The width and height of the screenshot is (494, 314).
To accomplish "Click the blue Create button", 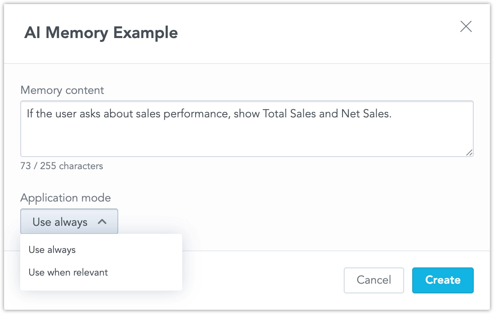I will click(443, 280).
